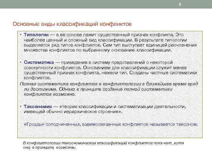Click italic line 'конфликтов возможно.'

point(50,94)
